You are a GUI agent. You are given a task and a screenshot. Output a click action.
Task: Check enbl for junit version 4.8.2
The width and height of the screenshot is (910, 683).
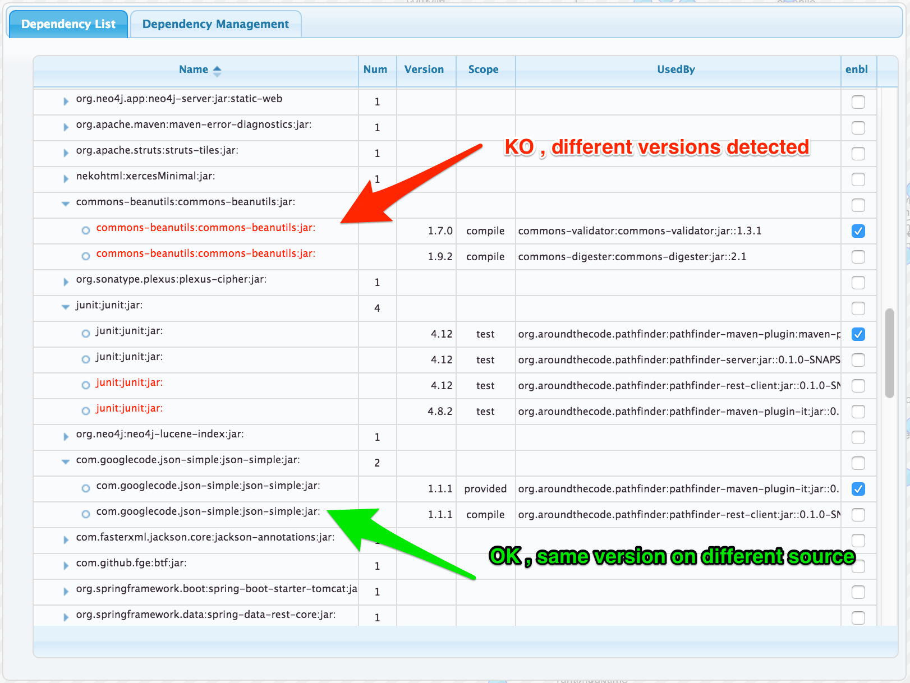point(858,412)
